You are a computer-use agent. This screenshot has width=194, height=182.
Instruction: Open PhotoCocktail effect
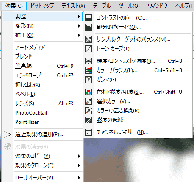[42, 113]
